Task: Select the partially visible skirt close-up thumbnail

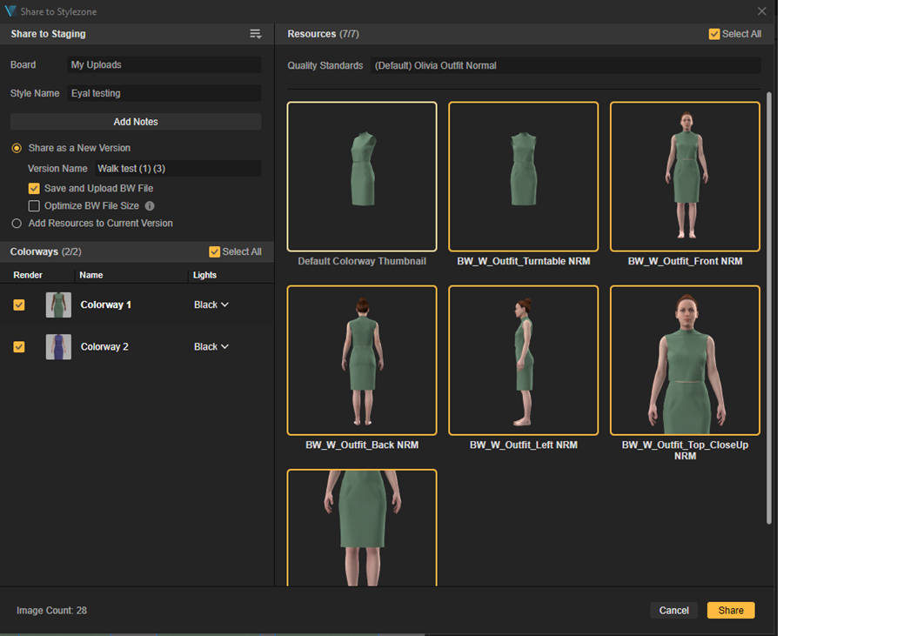Action: coord(362,527)
